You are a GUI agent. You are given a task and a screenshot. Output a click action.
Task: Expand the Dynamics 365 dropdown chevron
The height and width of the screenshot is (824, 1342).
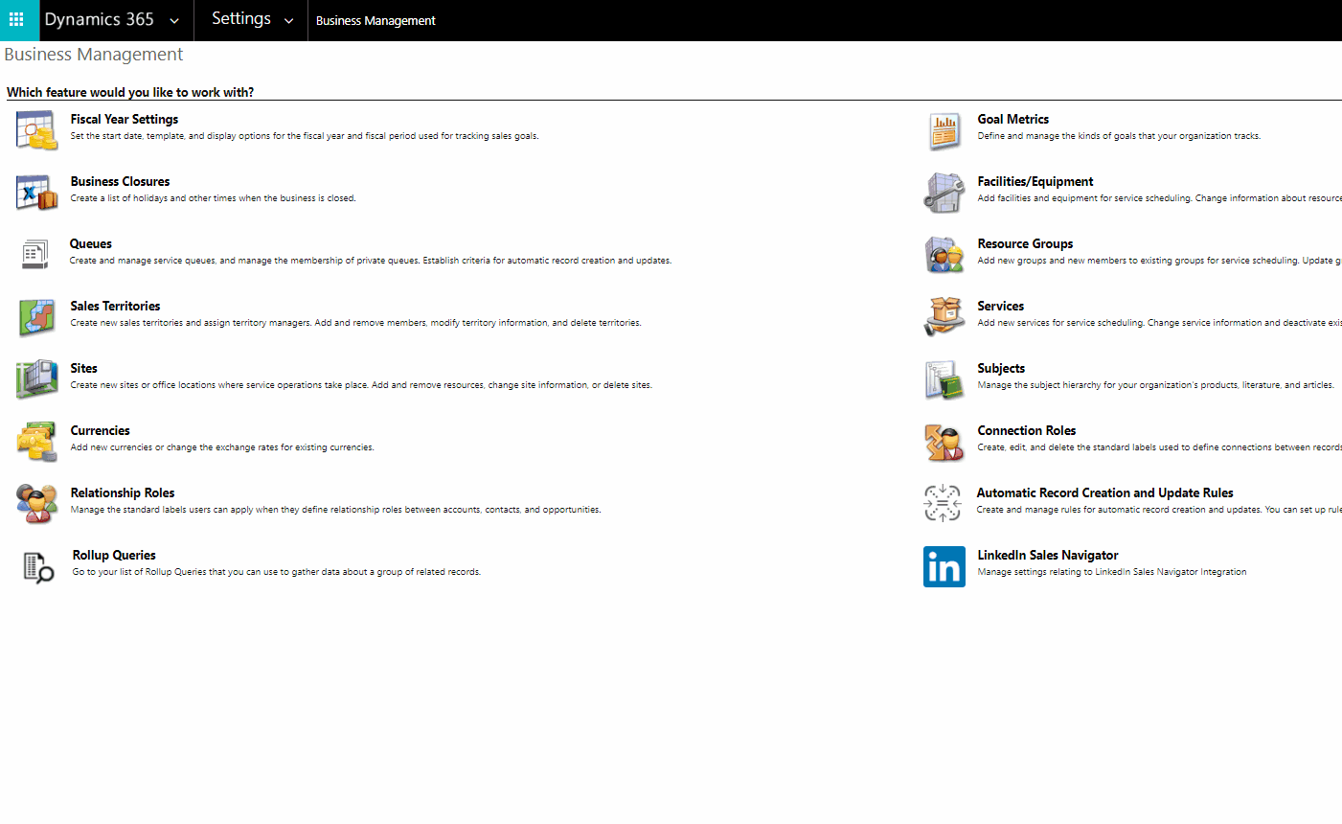click(x=174, y=21)
